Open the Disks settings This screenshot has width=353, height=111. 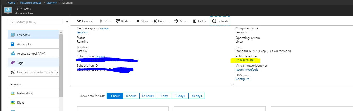(x=34, y=103)
